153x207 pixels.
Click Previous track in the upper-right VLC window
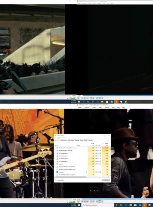(x=82, y=98)
